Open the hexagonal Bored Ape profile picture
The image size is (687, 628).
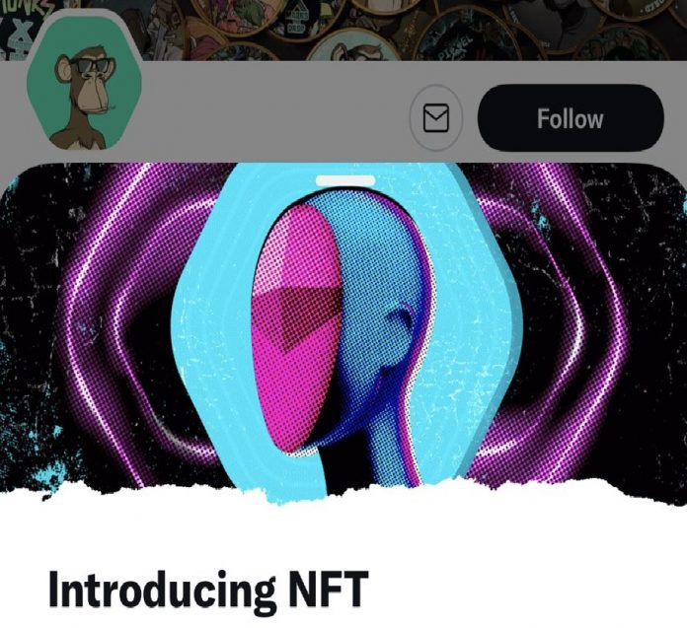click(x=84, y=83)
